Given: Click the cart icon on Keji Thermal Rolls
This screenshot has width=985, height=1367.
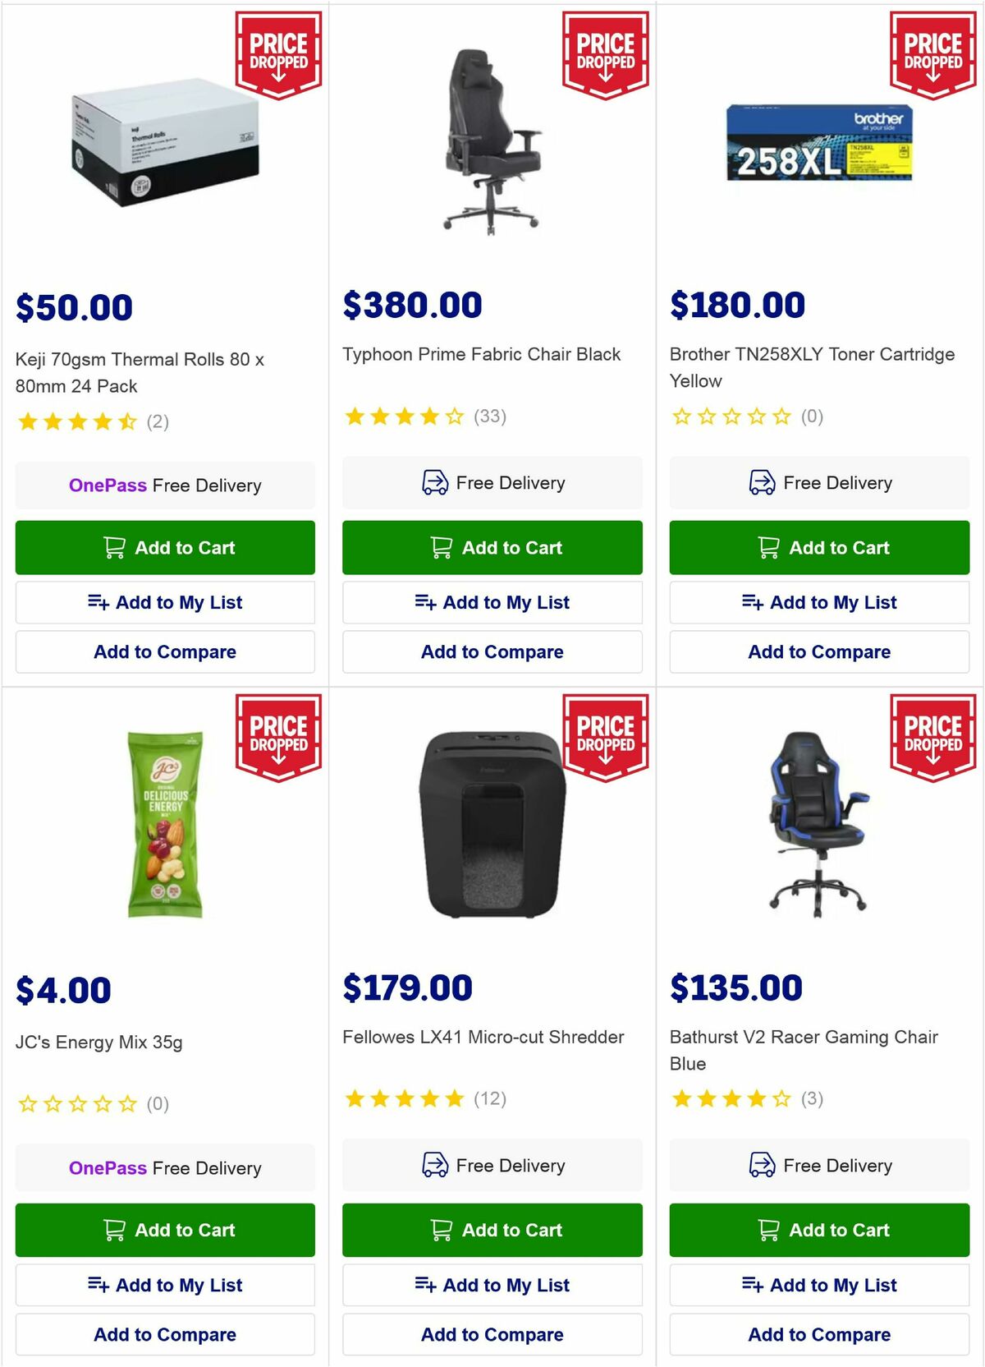Looking at the screenshot, I should pos(116,547).
